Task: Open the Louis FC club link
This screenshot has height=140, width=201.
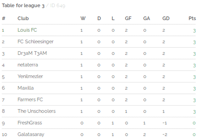Action: 27,30
